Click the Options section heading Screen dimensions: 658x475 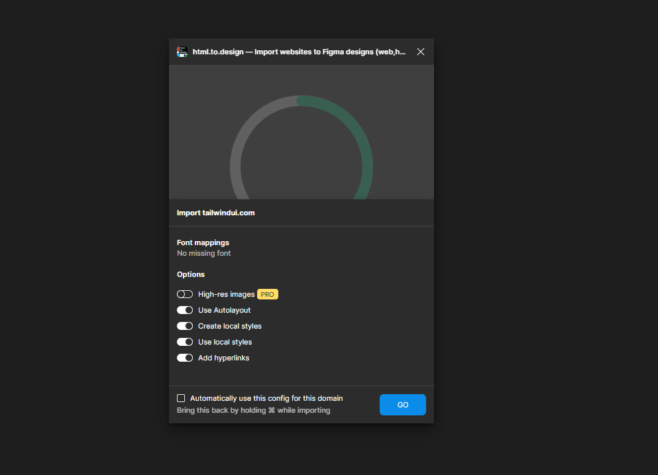190,274
